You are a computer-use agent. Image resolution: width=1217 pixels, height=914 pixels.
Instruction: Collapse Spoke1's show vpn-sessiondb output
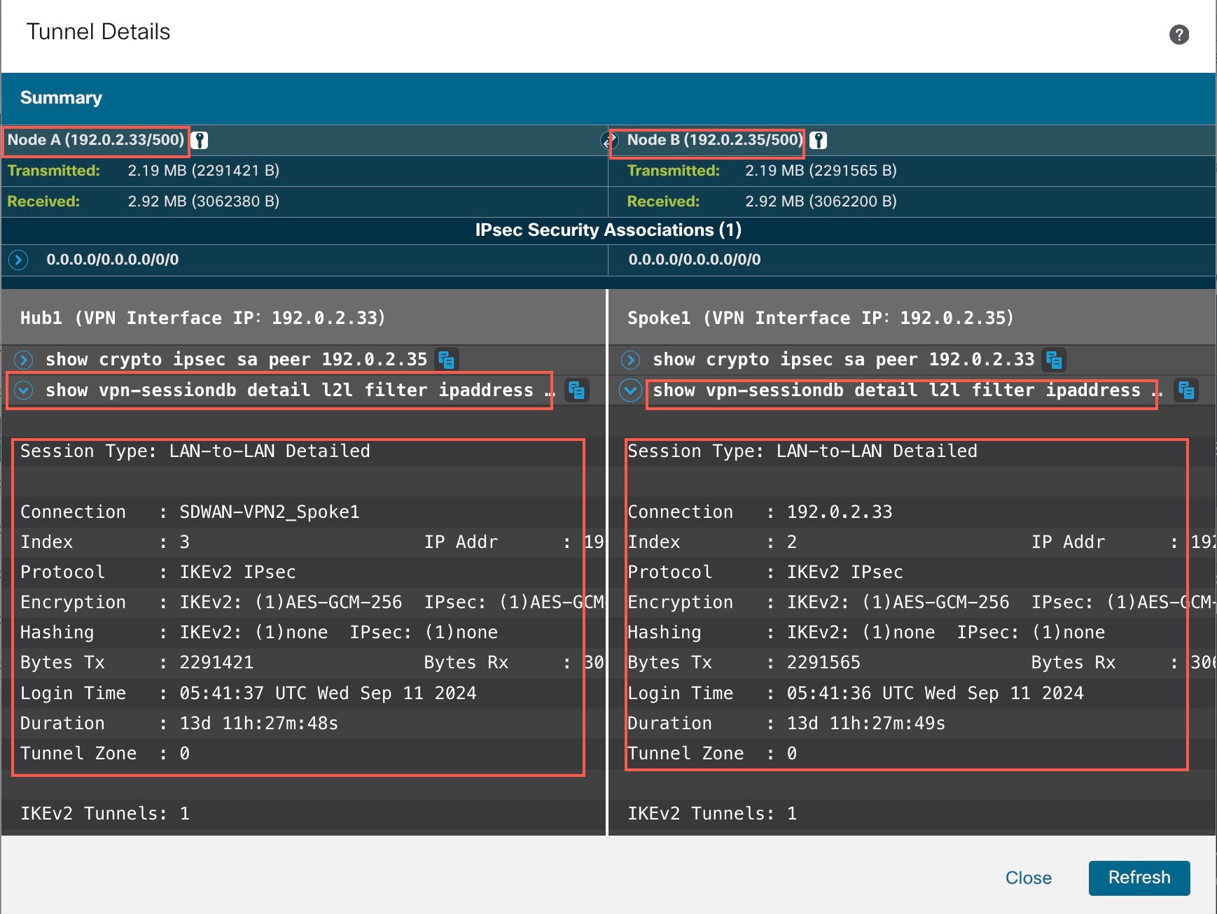(630, 391)
